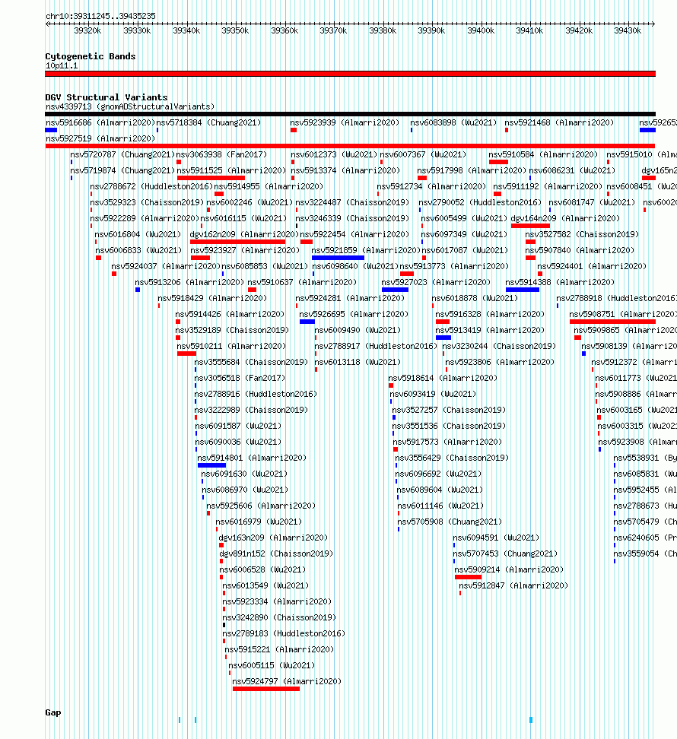Click the blue bar under nsv5926695
Screen dimensions: 677x739
tap(307, 322)
